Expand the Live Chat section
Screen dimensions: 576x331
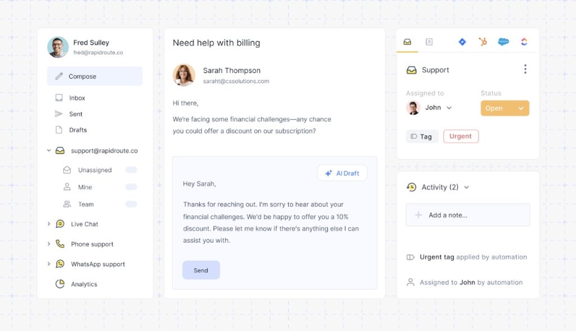click(49, 224)
